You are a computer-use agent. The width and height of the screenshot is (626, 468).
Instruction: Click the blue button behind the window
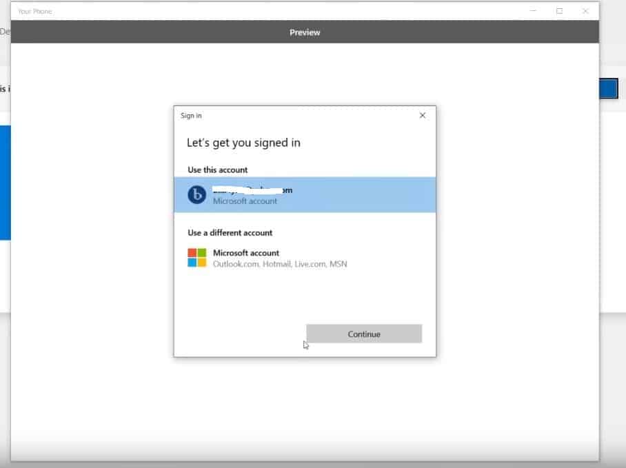click(x=609, y=89)
